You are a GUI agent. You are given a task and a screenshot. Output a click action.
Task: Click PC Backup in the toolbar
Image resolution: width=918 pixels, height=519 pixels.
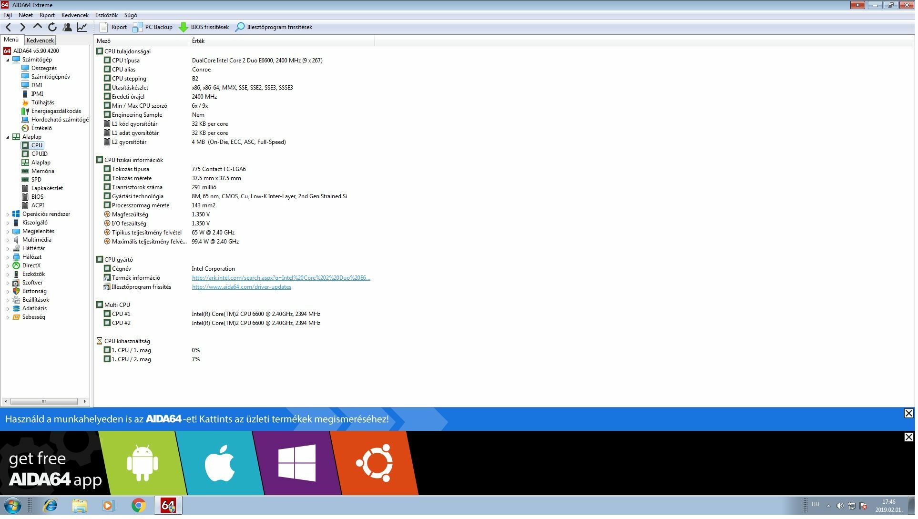coord(153,27)
